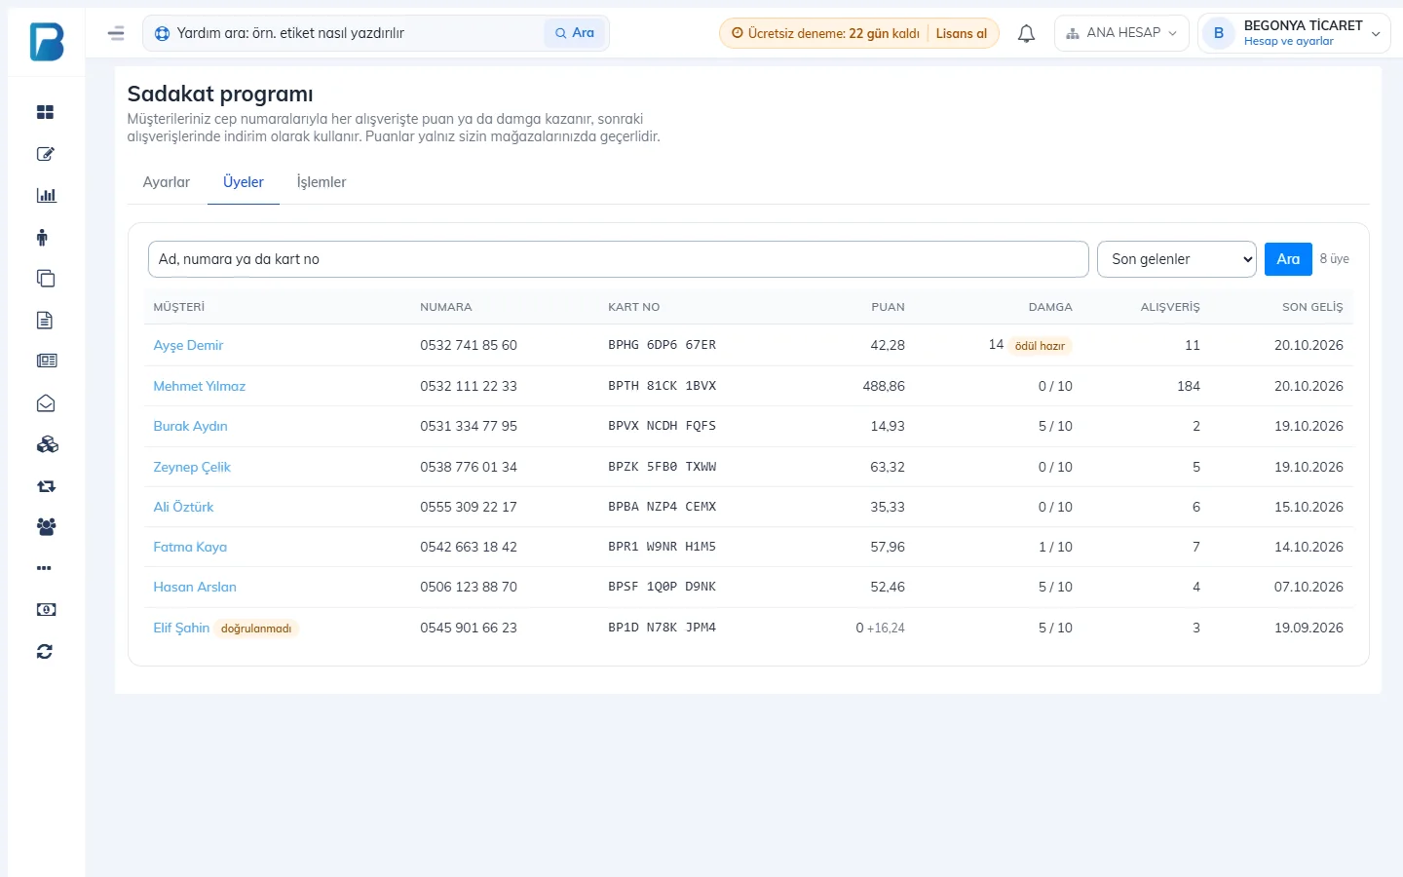Click the newspaper icon in sidebar

(47, 361)
